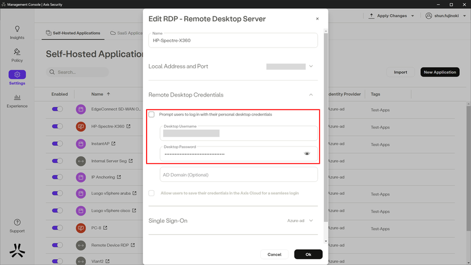Open external link icon next to InstantAP
Viewport: 471px width, 265px height.
tap(114, 144)
